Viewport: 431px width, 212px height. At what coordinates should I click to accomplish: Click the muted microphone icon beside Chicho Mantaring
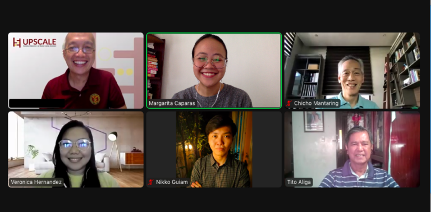[289, 104]
